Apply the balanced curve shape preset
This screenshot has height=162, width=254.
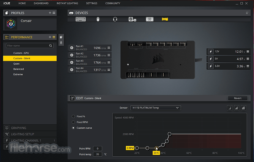[x=236, y=108]
